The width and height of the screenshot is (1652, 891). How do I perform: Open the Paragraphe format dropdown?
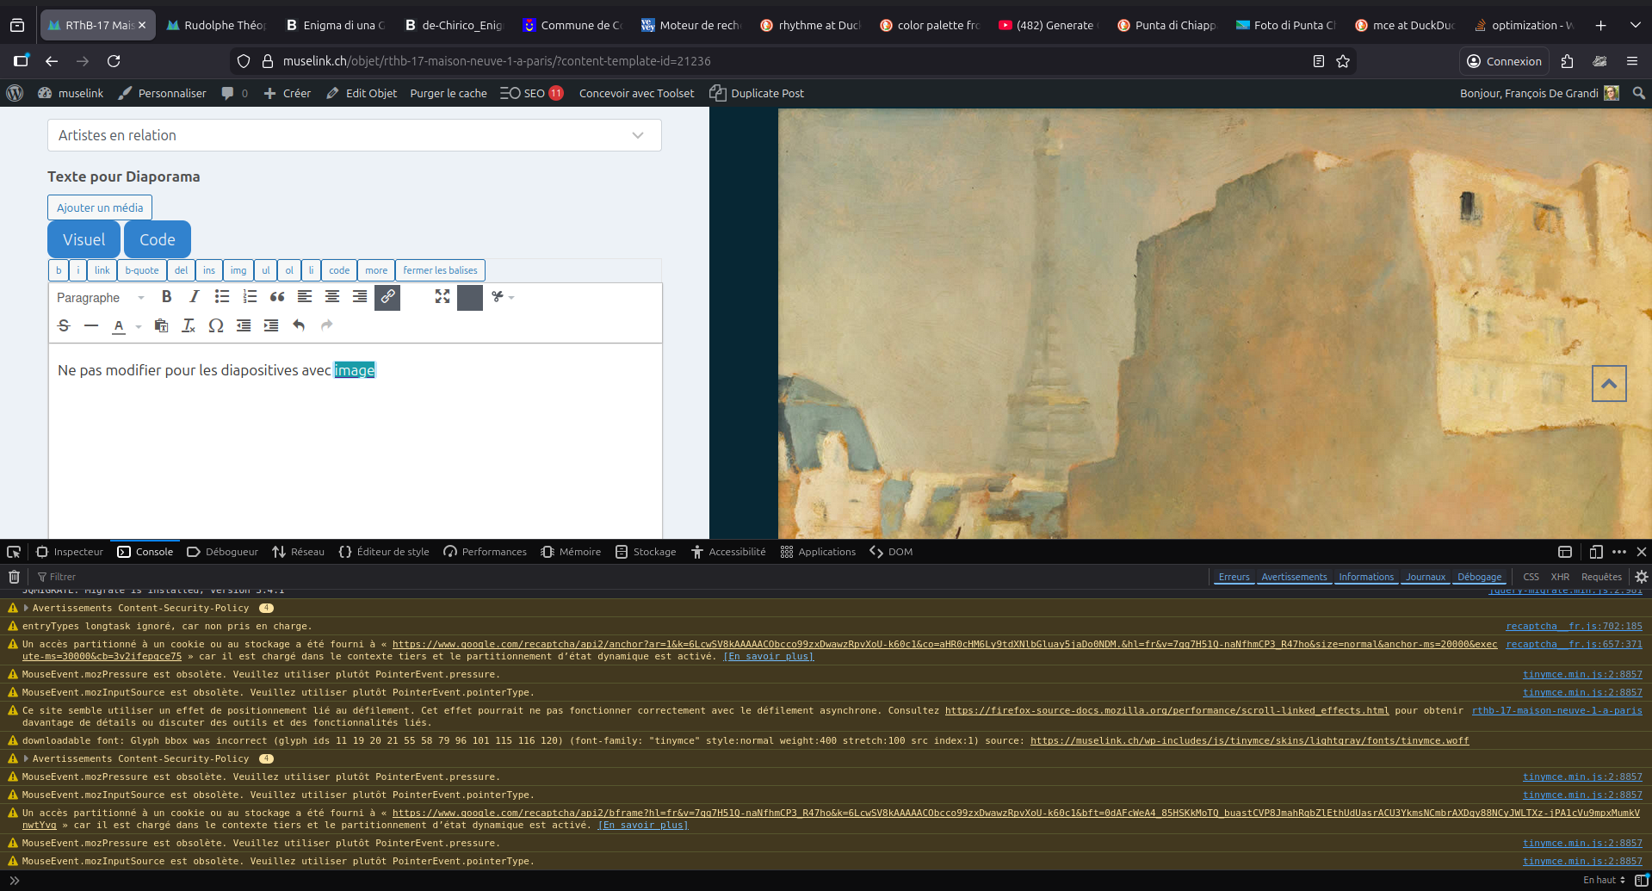[x=100, y=298]
